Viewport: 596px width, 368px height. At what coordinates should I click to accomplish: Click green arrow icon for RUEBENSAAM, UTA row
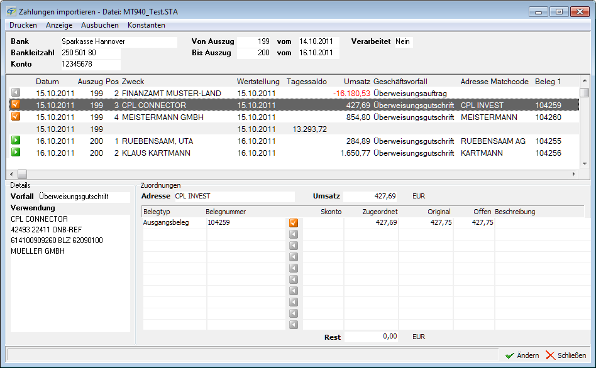click(16, 141)
